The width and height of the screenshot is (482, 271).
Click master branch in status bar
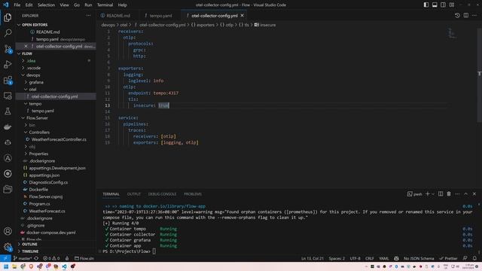23,258
